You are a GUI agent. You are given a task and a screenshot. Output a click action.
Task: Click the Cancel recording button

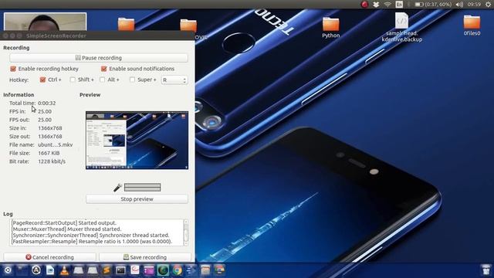[x=49, y=257]
